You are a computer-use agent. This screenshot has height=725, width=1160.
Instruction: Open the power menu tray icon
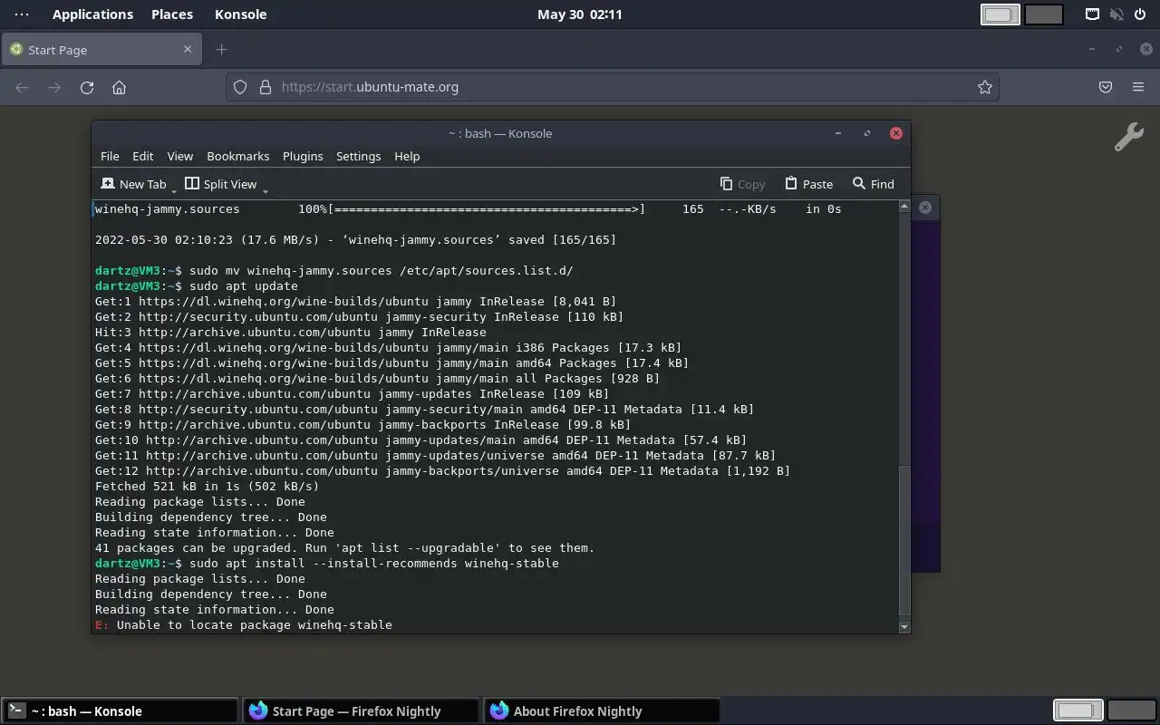(x=1140, y=14)
